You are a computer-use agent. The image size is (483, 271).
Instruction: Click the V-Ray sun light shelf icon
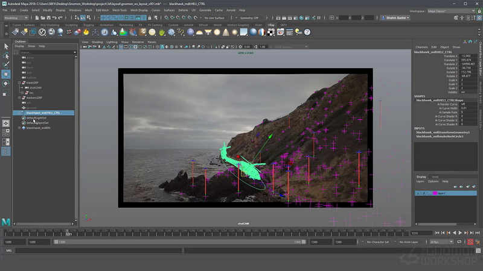coord(235,32)
